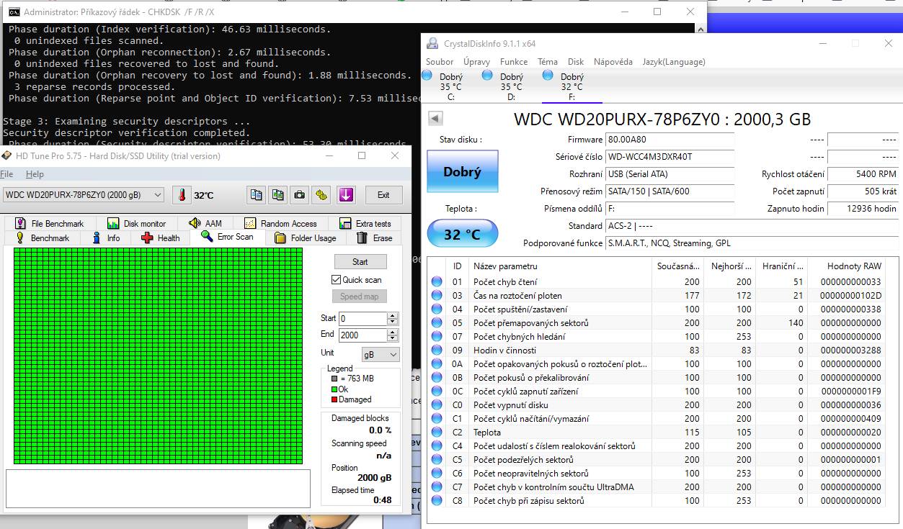Click the Start button in Error Scan
The height and width of the screenshot is (529, 903).
click(360, 262)
